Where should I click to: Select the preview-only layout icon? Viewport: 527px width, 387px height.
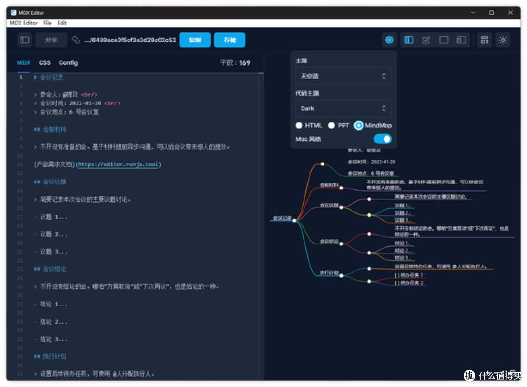click(444, 40)
